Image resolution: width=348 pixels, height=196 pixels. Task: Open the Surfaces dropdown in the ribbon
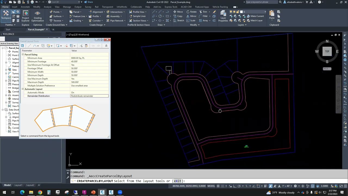57,16
